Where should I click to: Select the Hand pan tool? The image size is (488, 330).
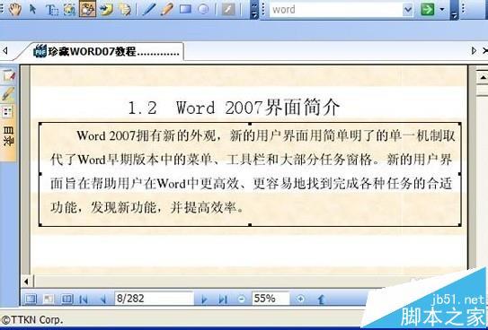point(14,9)
